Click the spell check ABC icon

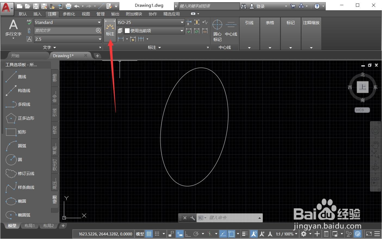coord(29,22)
